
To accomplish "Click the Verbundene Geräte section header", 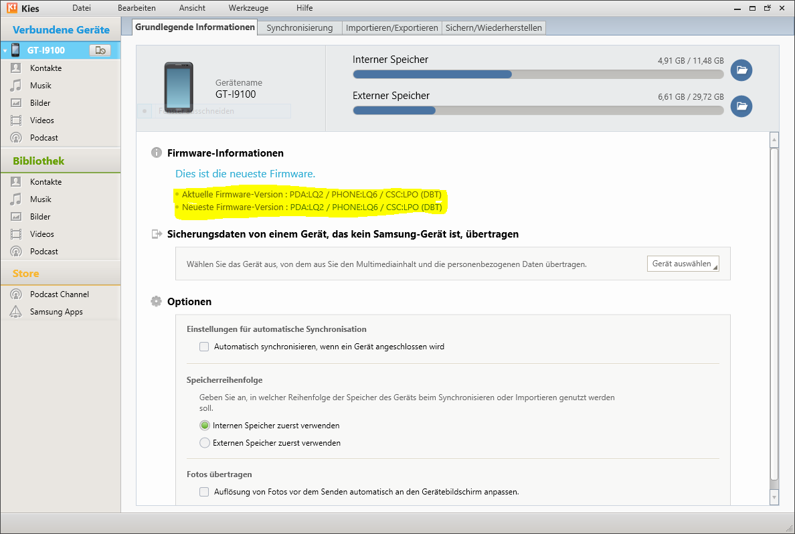I will 60,30.
